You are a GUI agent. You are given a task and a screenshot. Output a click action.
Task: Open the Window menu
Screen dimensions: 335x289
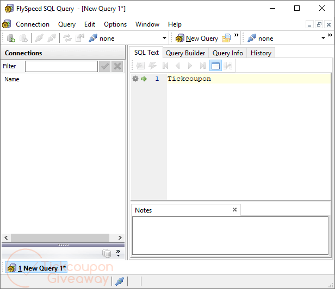[x=147, y=24]
